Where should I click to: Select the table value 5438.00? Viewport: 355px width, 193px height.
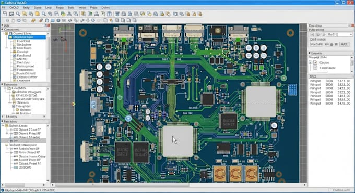click(x=344, y=99)
